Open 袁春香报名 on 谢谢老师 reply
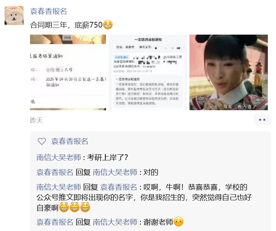 pyautogui.click(x=55, y=222)
